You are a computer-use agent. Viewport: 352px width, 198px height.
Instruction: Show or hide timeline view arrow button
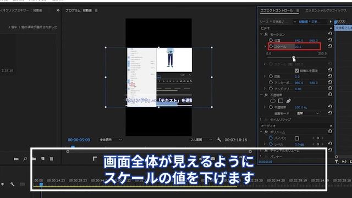pos(331,22)
